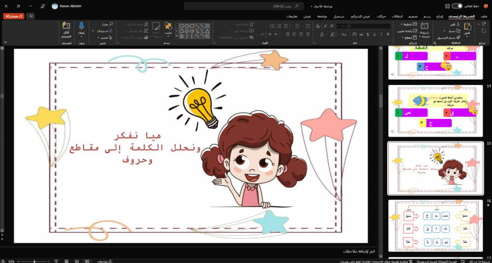
Task: Click the Normal view icon in status bar
Action: pos(87,261)
